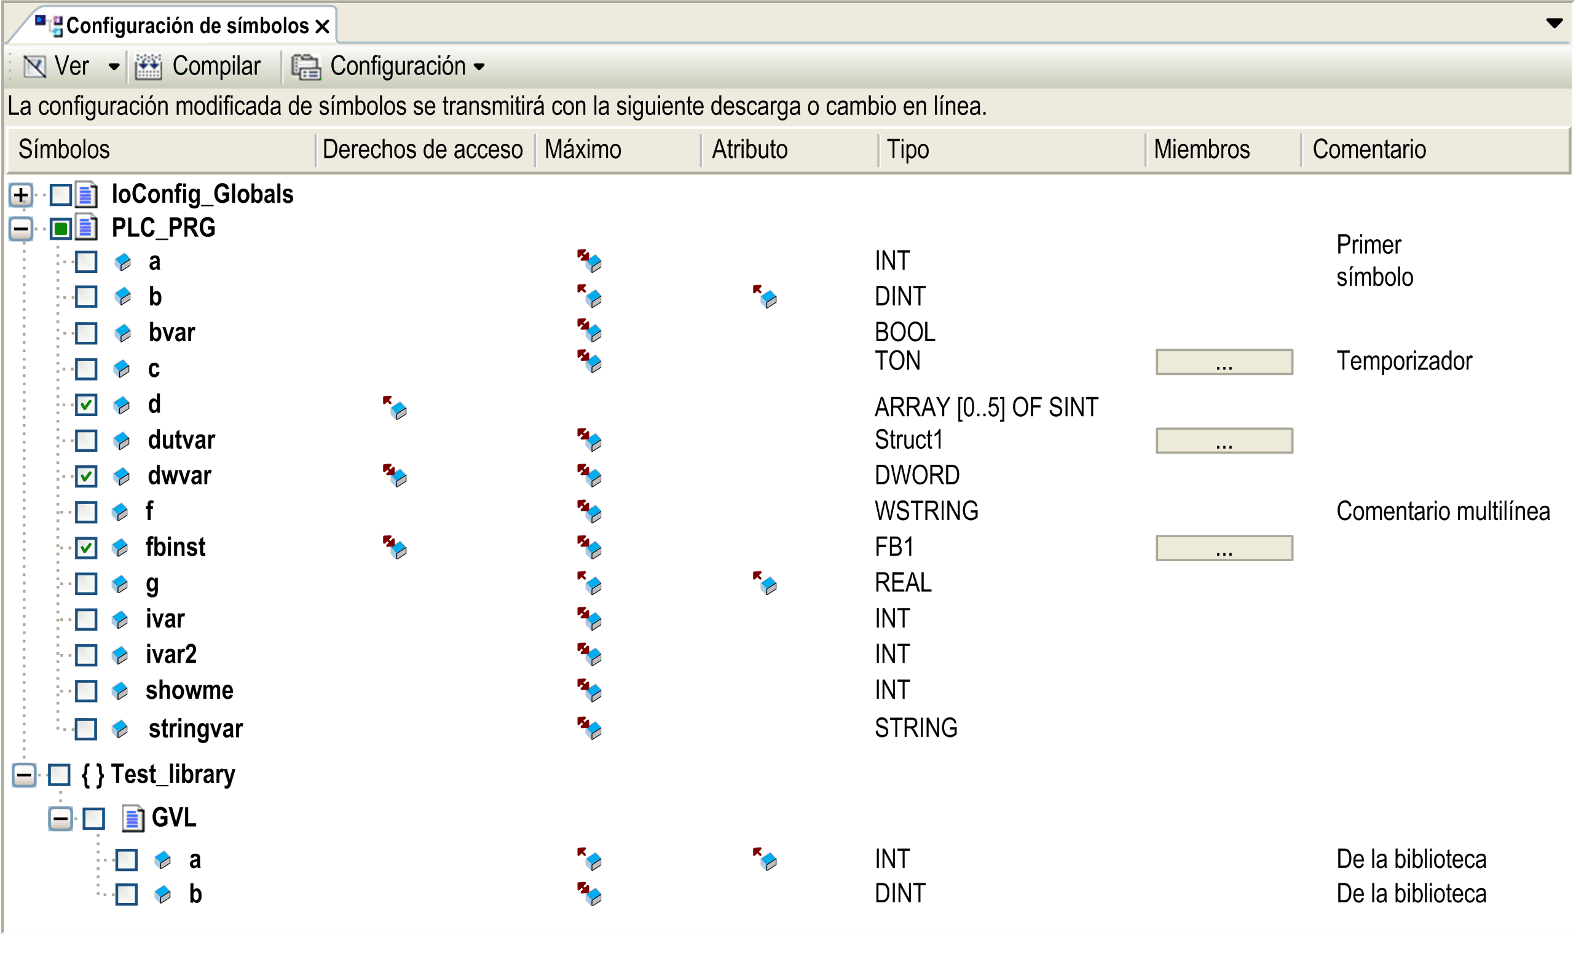Image resolution: width=1576 pixels, height=954 pixels.
Task: Click the Ver toolbar icon
Action: [x=34, y=66]
